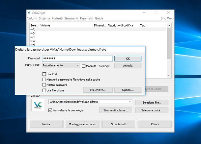Select drive F: icon in the list
Screen dimensions: 201x144
[x=31, y=37]
